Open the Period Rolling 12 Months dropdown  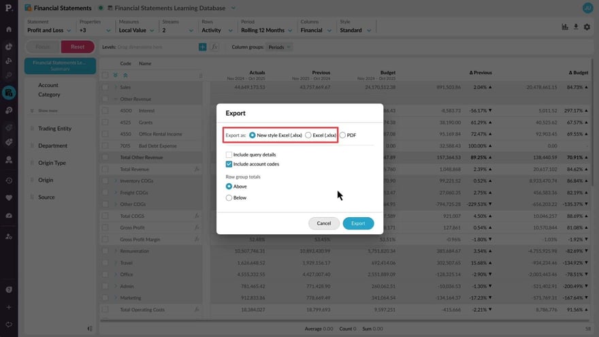(266, 30)
